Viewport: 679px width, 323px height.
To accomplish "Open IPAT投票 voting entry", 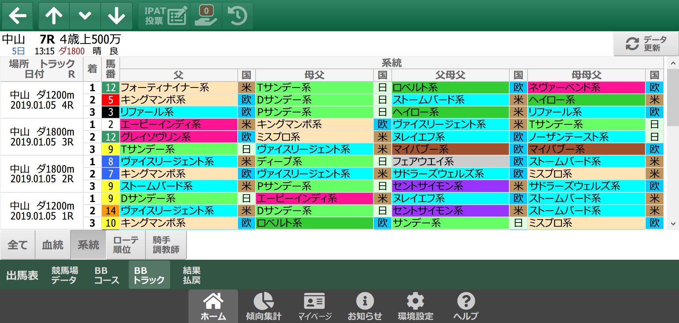I will point(164,16).
